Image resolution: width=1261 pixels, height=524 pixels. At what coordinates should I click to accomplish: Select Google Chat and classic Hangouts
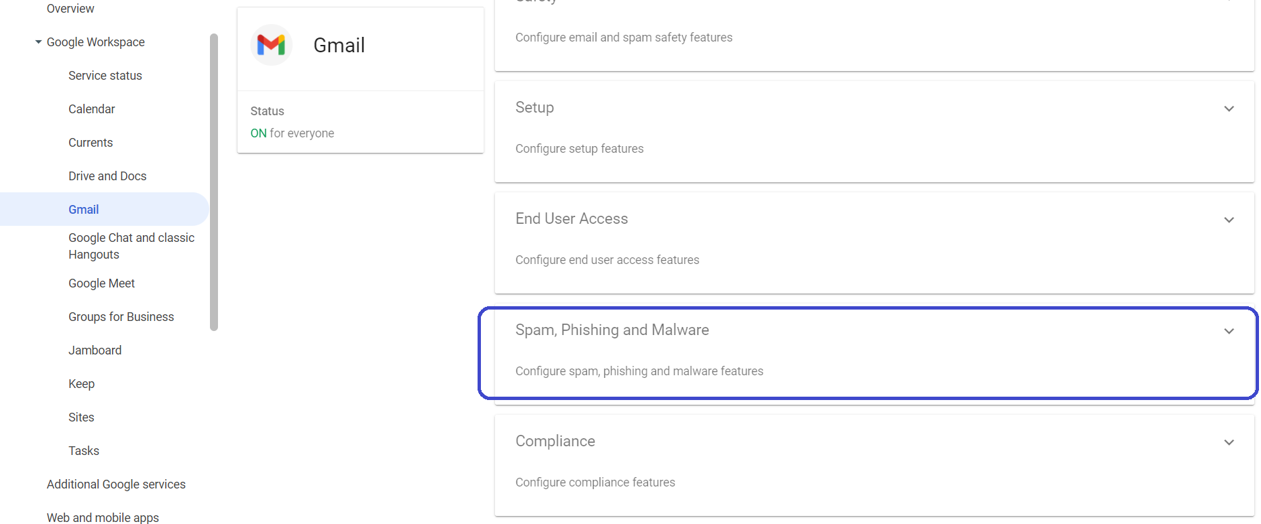tap(131, 246)
